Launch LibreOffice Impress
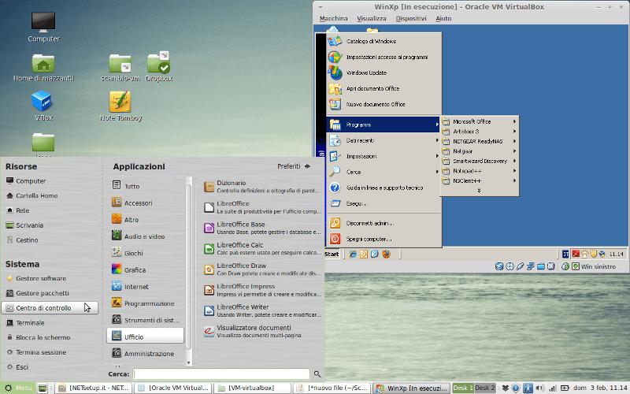Screen dimensions: 630x394 point(262,290)
